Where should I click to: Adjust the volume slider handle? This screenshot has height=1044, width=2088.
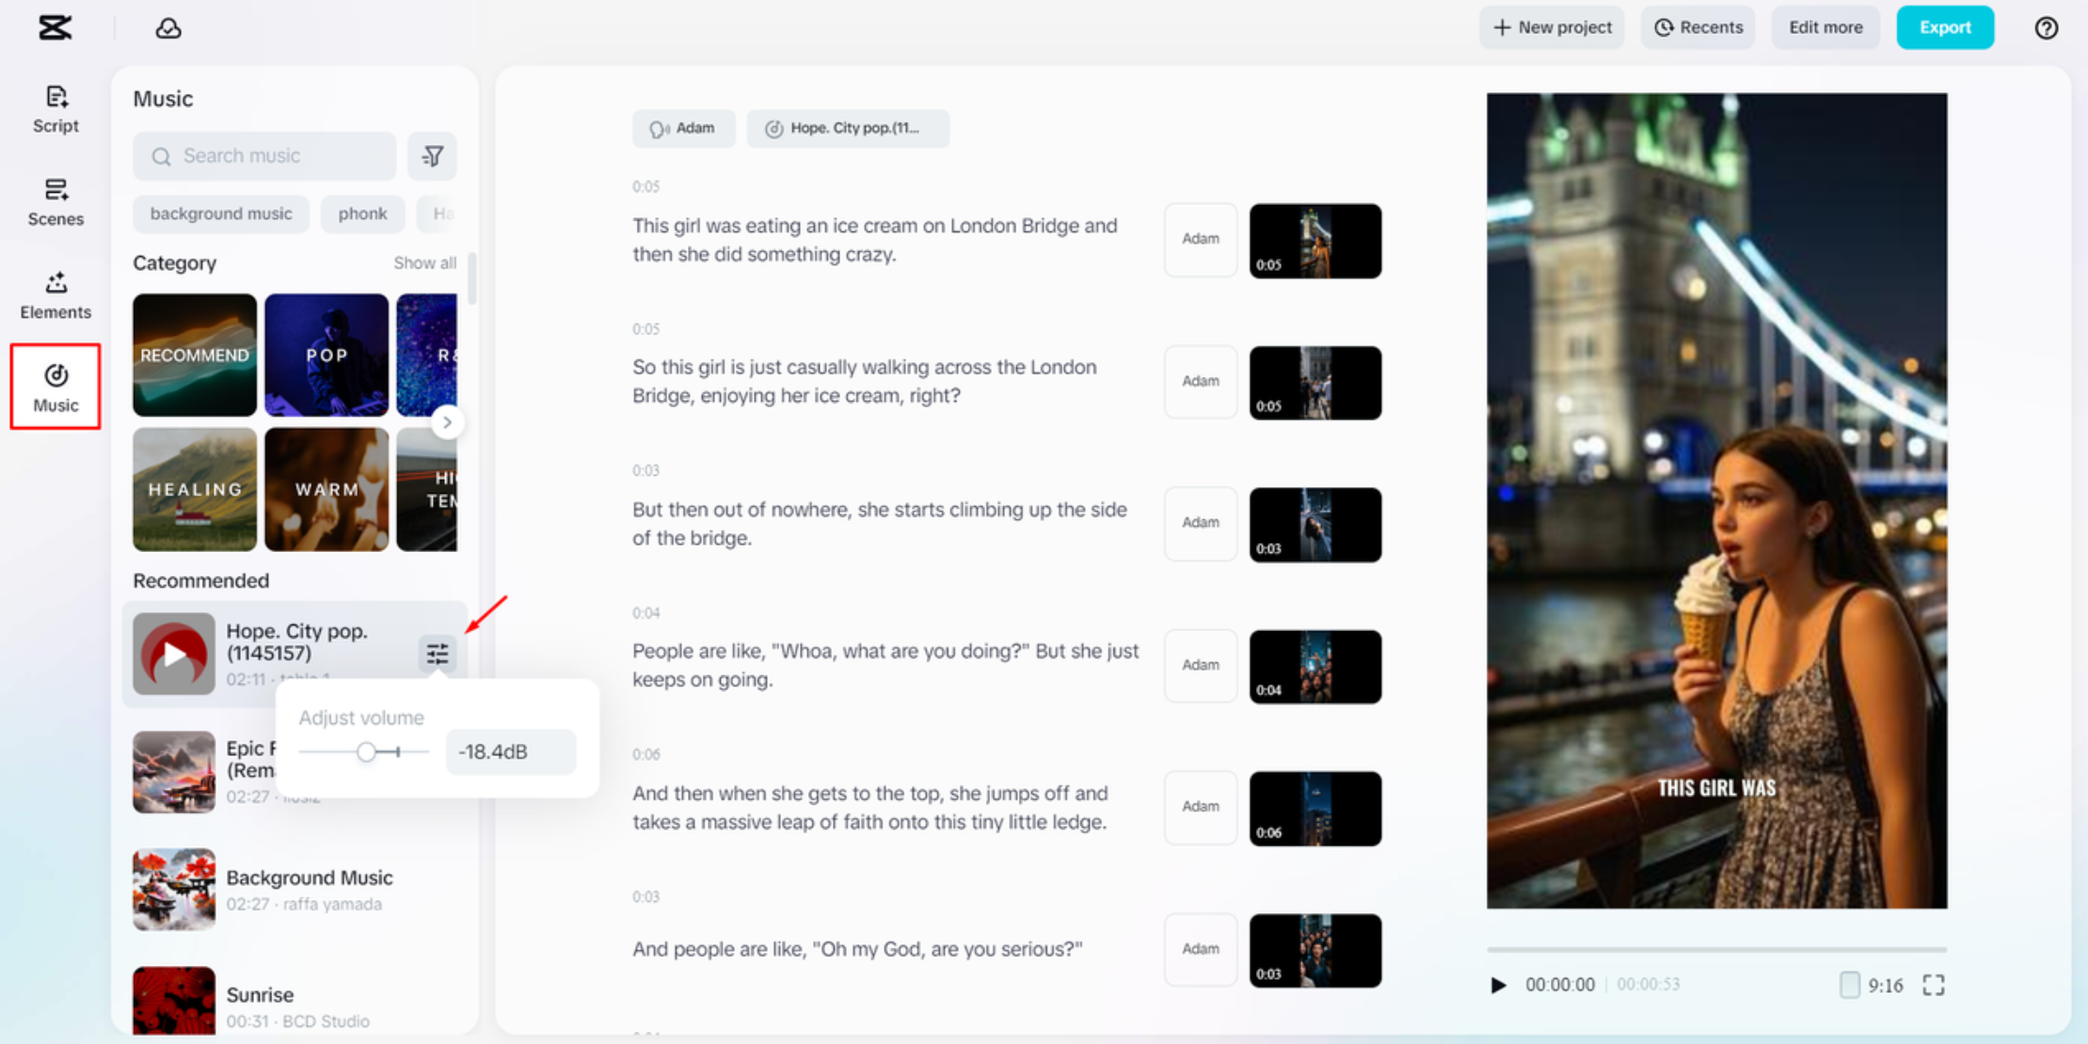[366, 751]
